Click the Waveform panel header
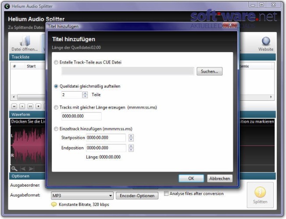 pos(27,114)
